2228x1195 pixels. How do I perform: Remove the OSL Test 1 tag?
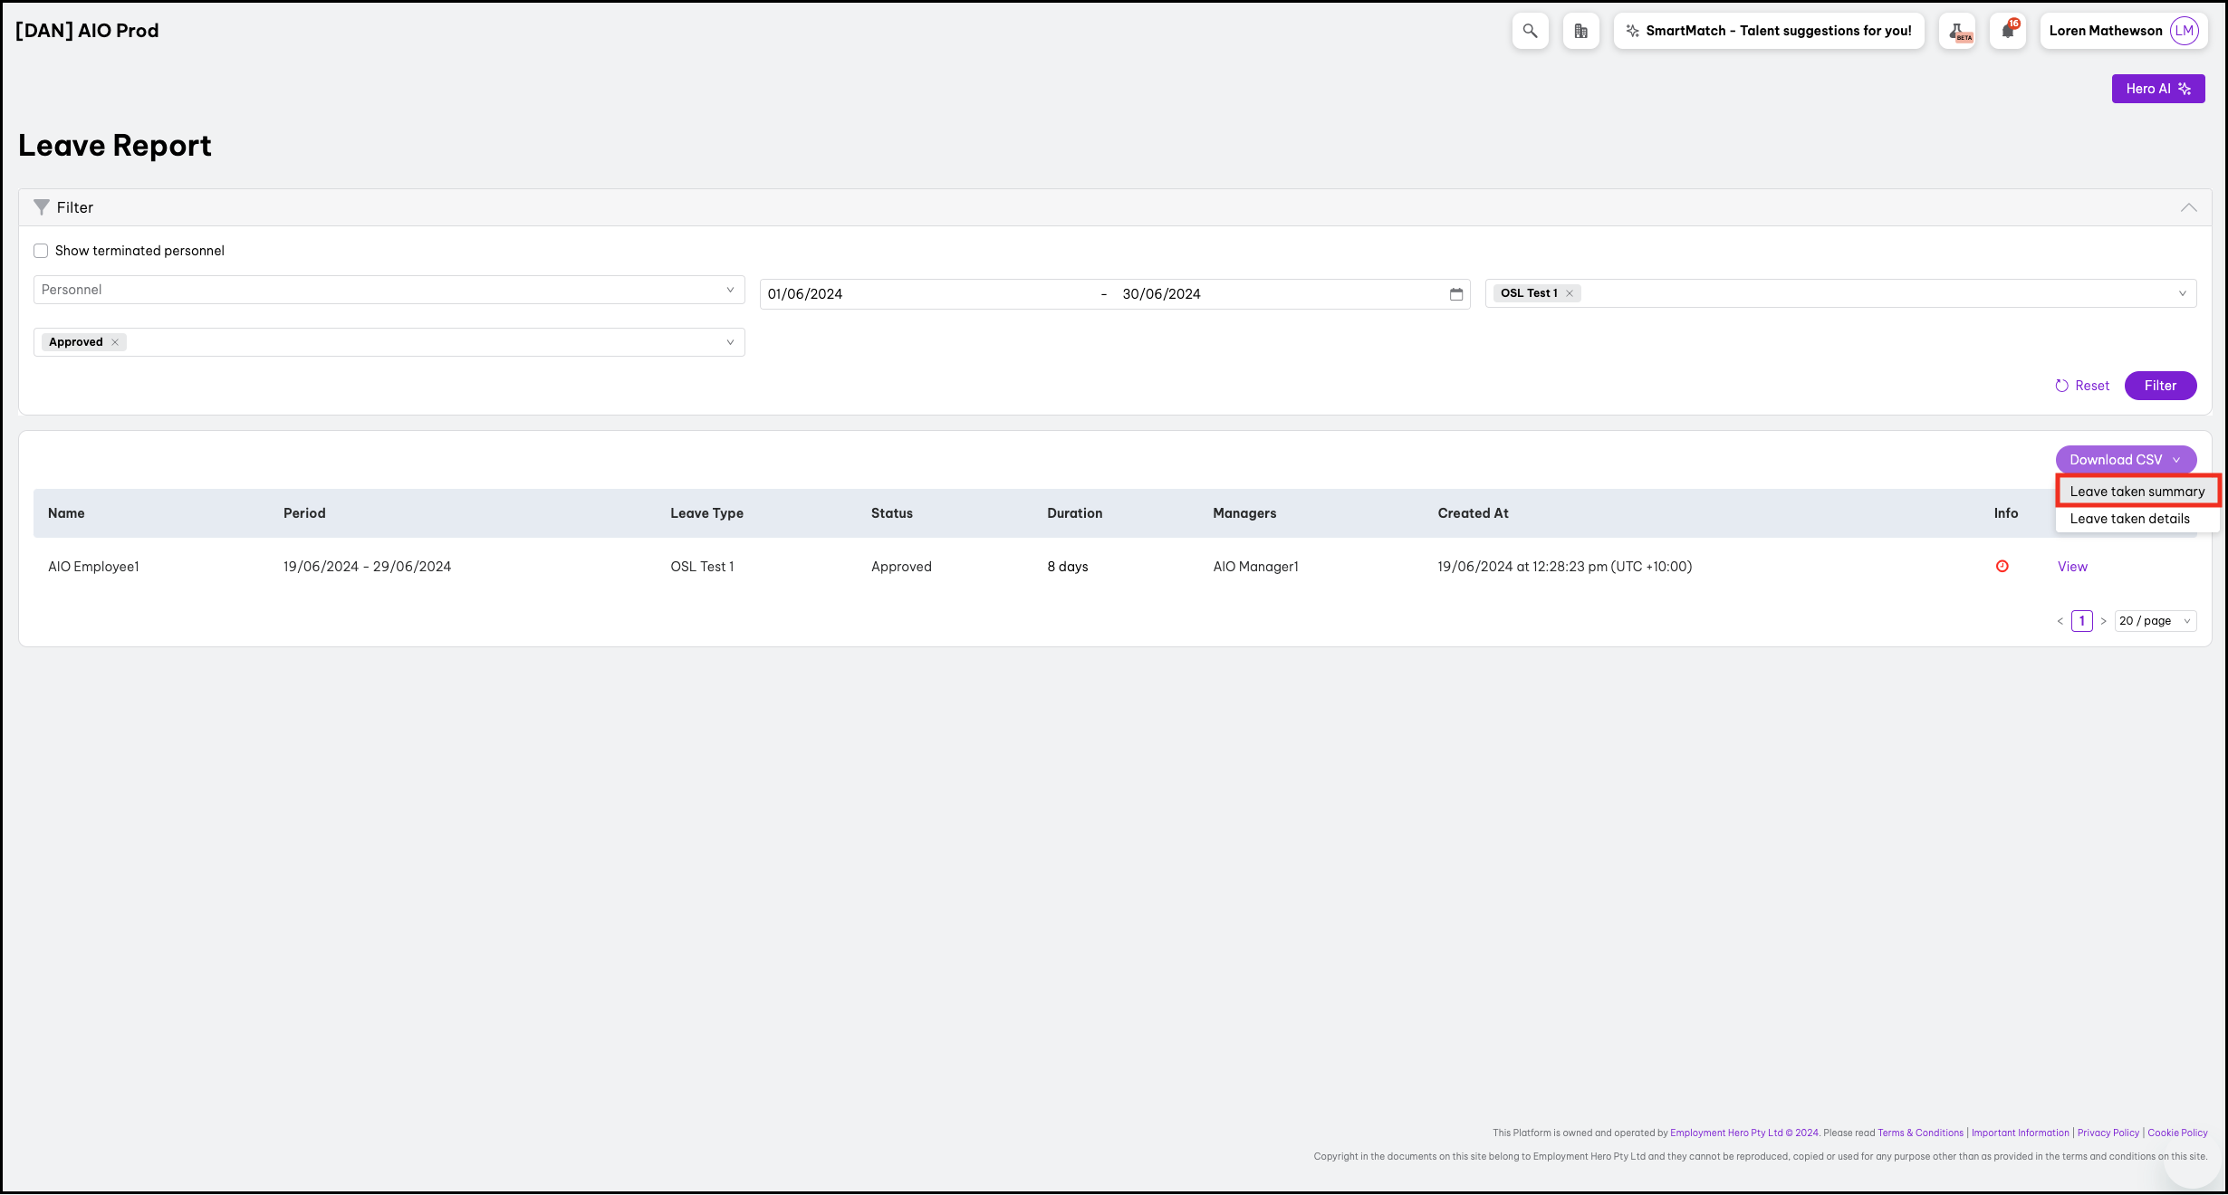pyautogui.click(x=1570, y=293)
